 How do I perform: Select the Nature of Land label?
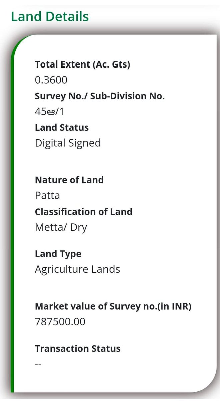click(x=69, y=180)
